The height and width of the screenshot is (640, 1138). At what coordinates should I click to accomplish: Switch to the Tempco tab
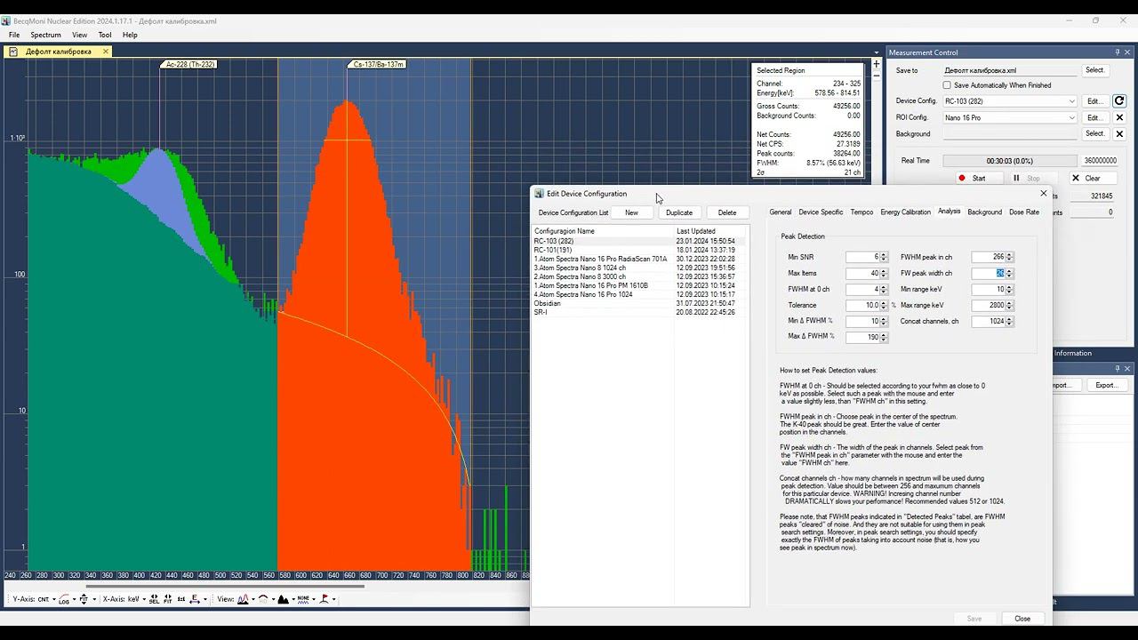point(862,212)
